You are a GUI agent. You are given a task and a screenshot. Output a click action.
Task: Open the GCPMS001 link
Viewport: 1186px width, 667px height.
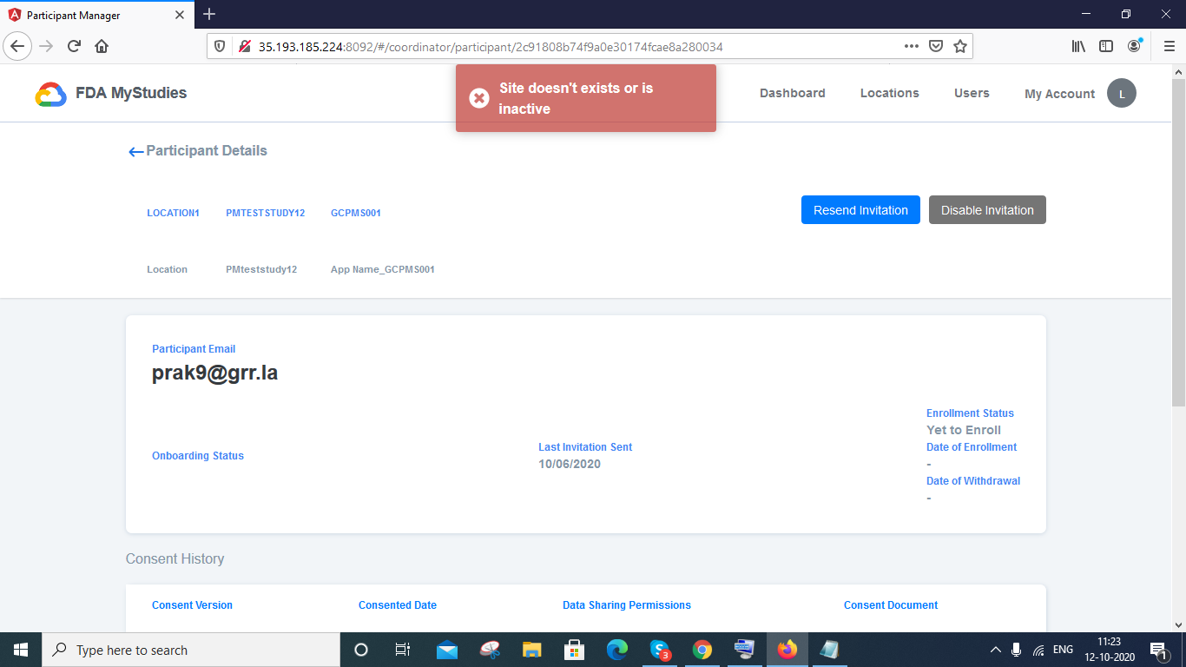coord(355,212)
